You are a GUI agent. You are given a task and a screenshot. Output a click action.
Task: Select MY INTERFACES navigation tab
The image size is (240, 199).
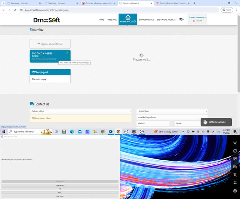click(x=128, y=19)
